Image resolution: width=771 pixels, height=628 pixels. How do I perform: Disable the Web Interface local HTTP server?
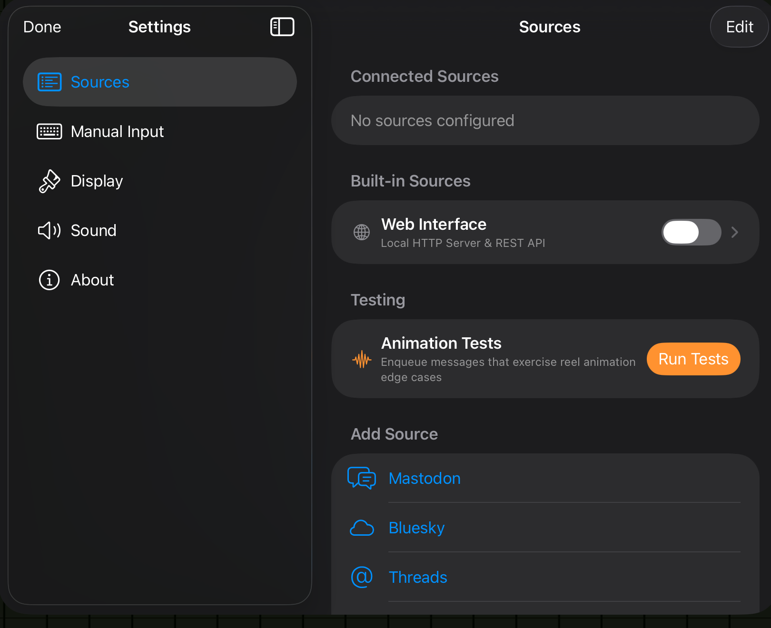click(x=691, y=233)
